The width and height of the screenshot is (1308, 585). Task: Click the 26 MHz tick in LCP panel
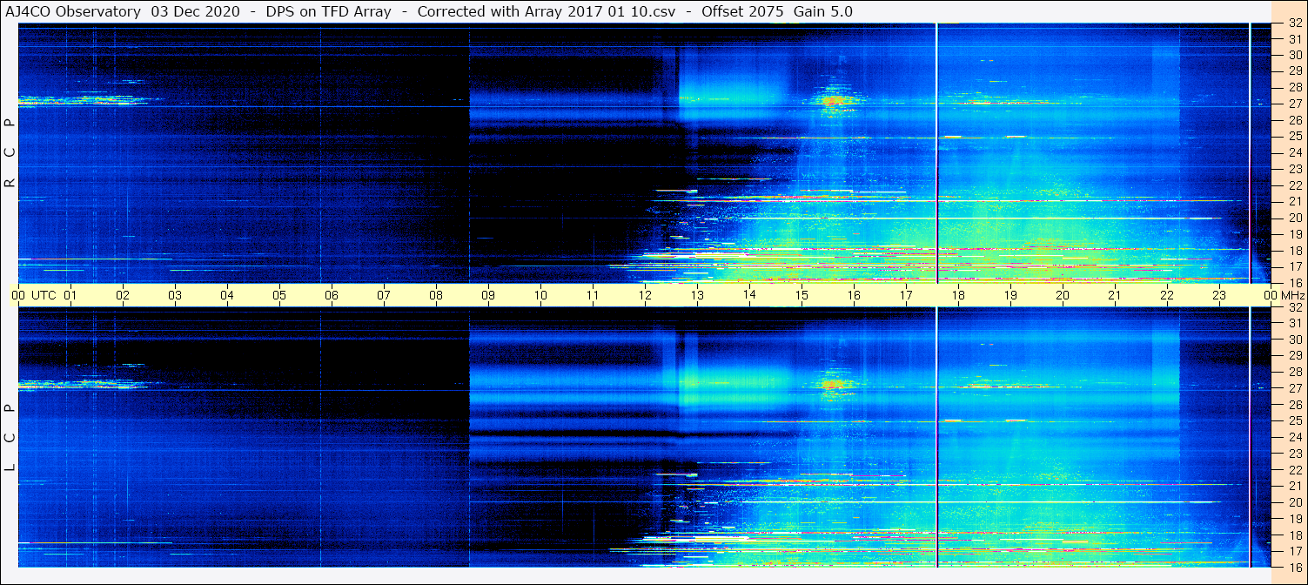(1294, 404)
